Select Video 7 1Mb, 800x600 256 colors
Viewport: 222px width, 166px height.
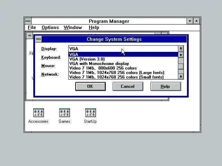click(x=123, y=68)
